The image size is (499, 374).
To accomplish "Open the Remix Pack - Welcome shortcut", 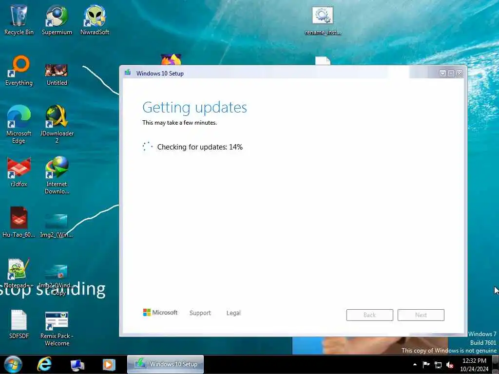I will tap(57, 329).
